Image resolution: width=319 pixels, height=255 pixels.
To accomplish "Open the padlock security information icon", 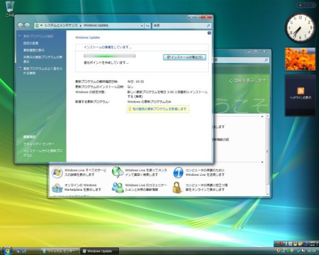I will click(x=178, y=188).
